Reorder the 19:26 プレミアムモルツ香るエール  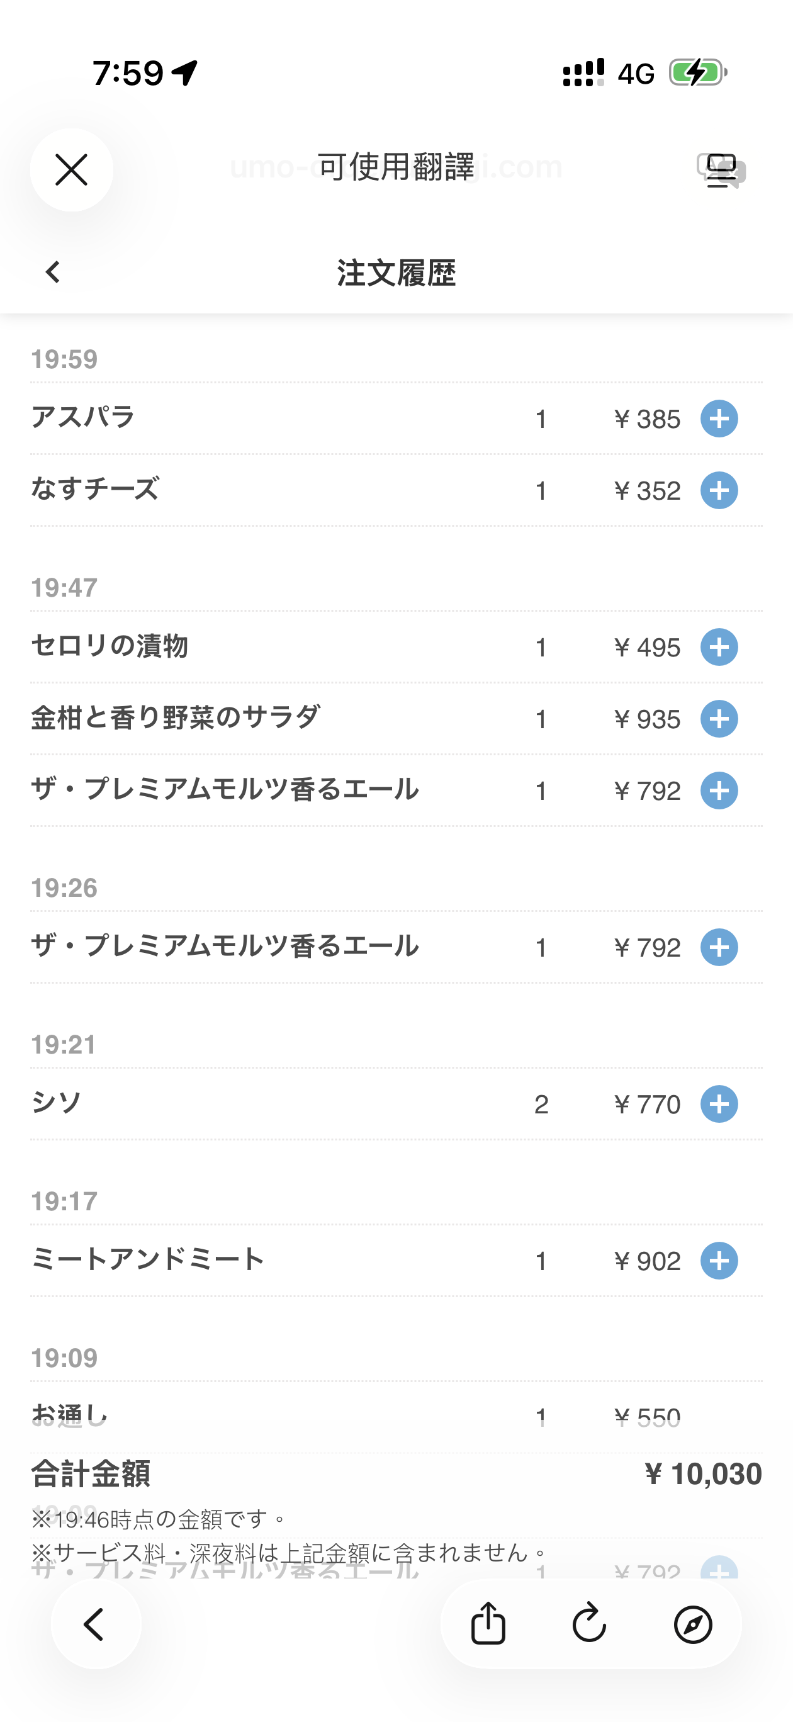coord(719,947)
